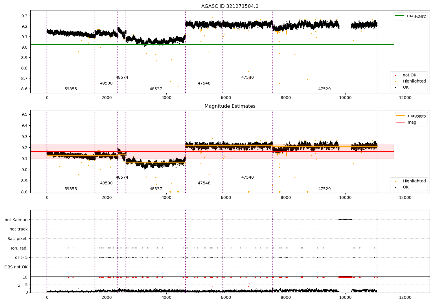Click the title 'AGASC ID 321271504.0'

230,6
